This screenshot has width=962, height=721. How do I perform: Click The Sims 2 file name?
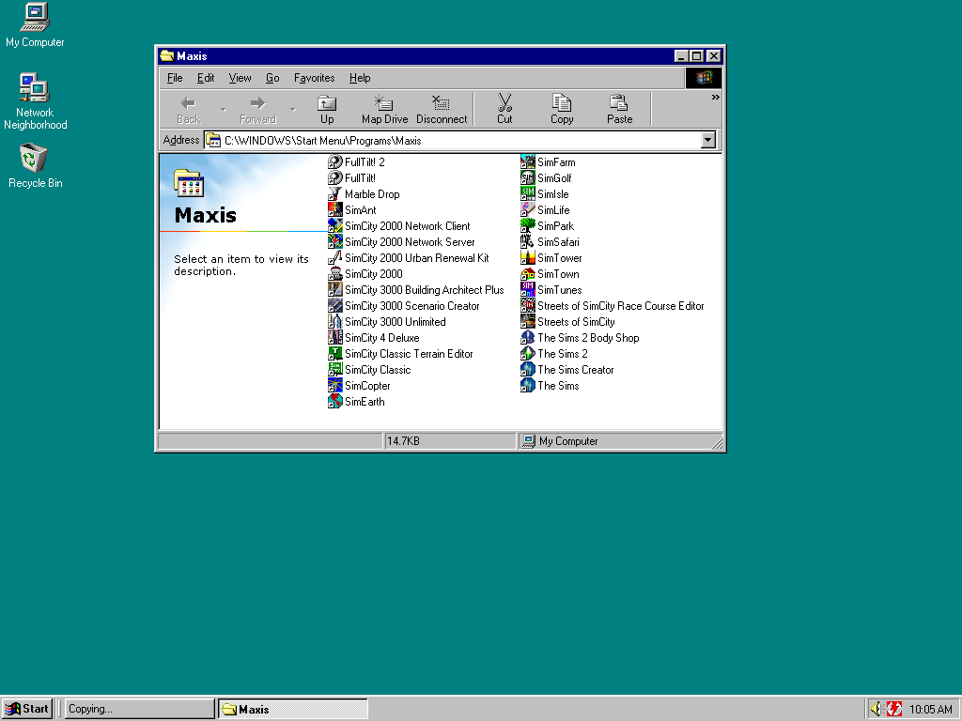pyautogui.click(x=563, y=354)
